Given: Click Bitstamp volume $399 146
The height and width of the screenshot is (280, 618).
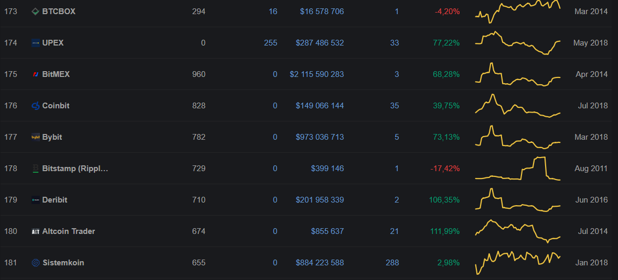Looking at the screenshot, I should 327,169.
